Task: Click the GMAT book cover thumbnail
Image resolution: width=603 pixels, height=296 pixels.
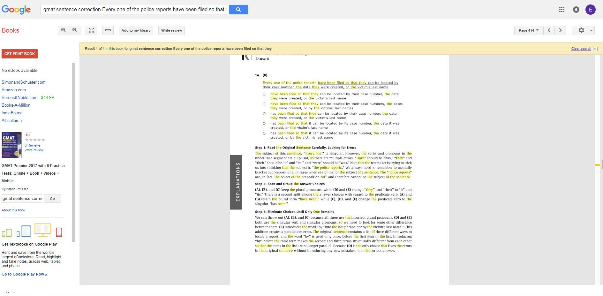Action: pyautogui.click(x=12, y=145)
